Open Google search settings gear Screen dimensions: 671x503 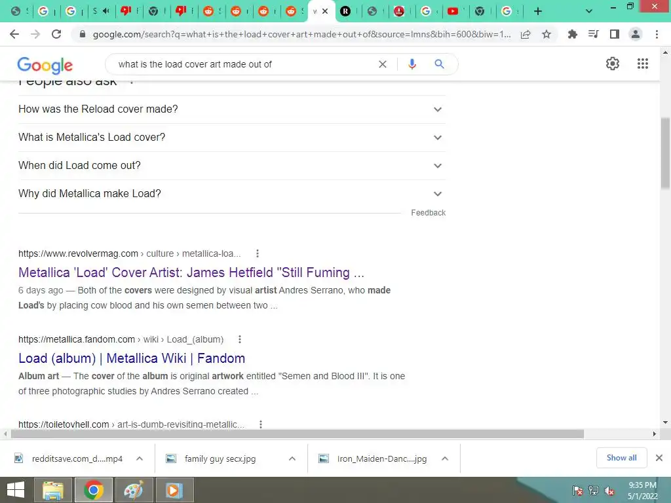pyautogui.click(x=613, y=64)
